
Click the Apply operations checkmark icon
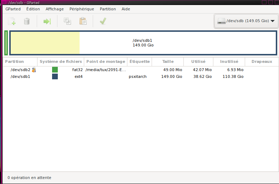(x=103, y=21)
